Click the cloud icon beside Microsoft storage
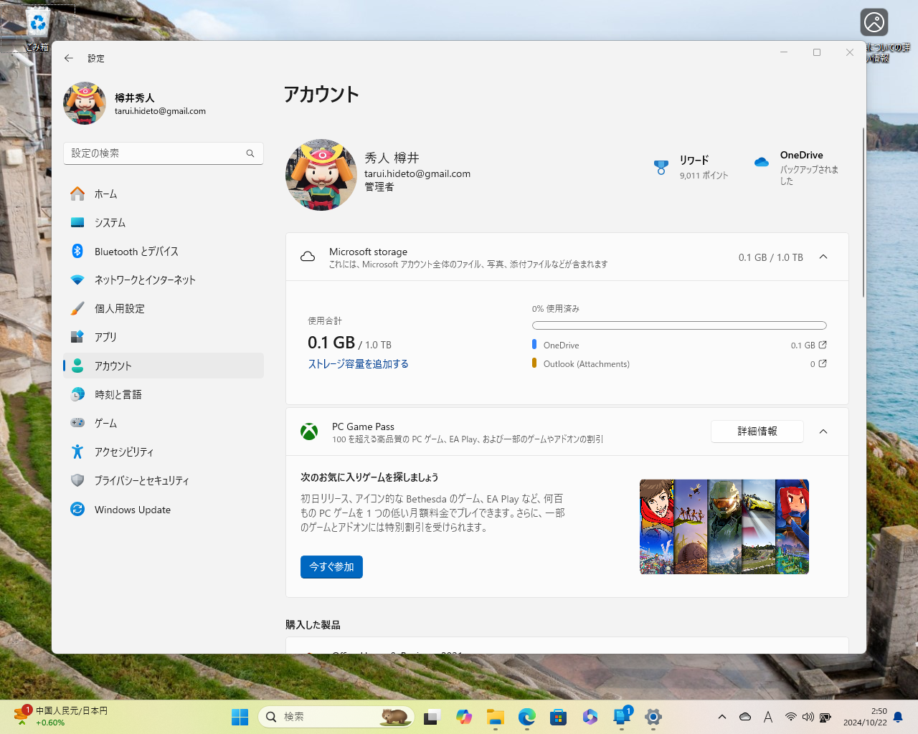The image size is (918, 734). pyautogui.click(x=308, y=257)
